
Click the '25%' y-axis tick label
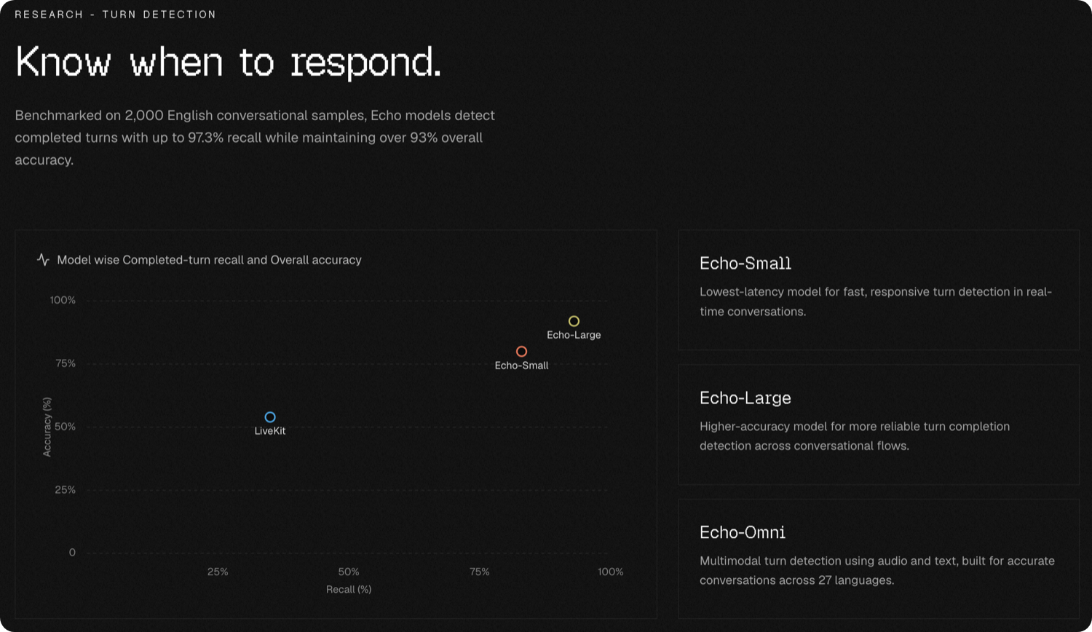coord(66,490)
